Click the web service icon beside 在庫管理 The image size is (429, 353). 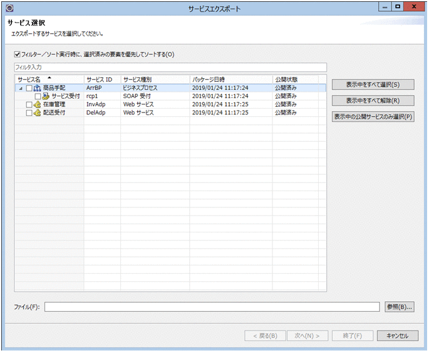pos(37,104)
